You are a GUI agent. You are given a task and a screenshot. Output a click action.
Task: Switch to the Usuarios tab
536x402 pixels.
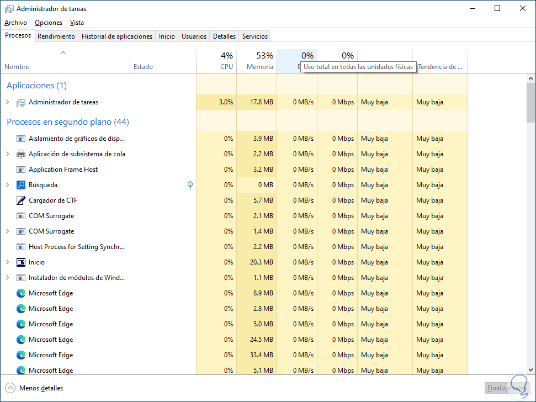click(x=194, y=36)
